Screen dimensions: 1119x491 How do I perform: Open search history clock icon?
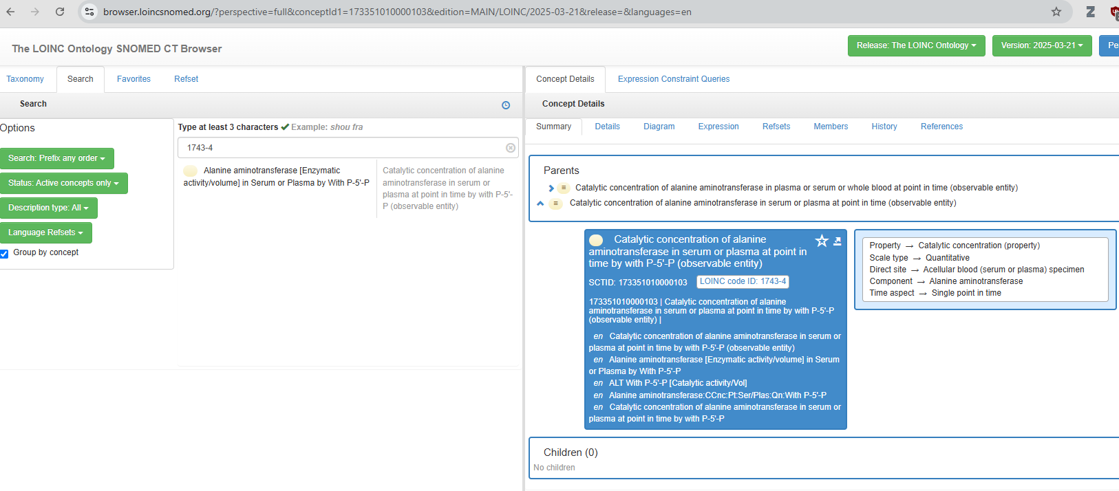pyautogui.click(x=506, y=105)
